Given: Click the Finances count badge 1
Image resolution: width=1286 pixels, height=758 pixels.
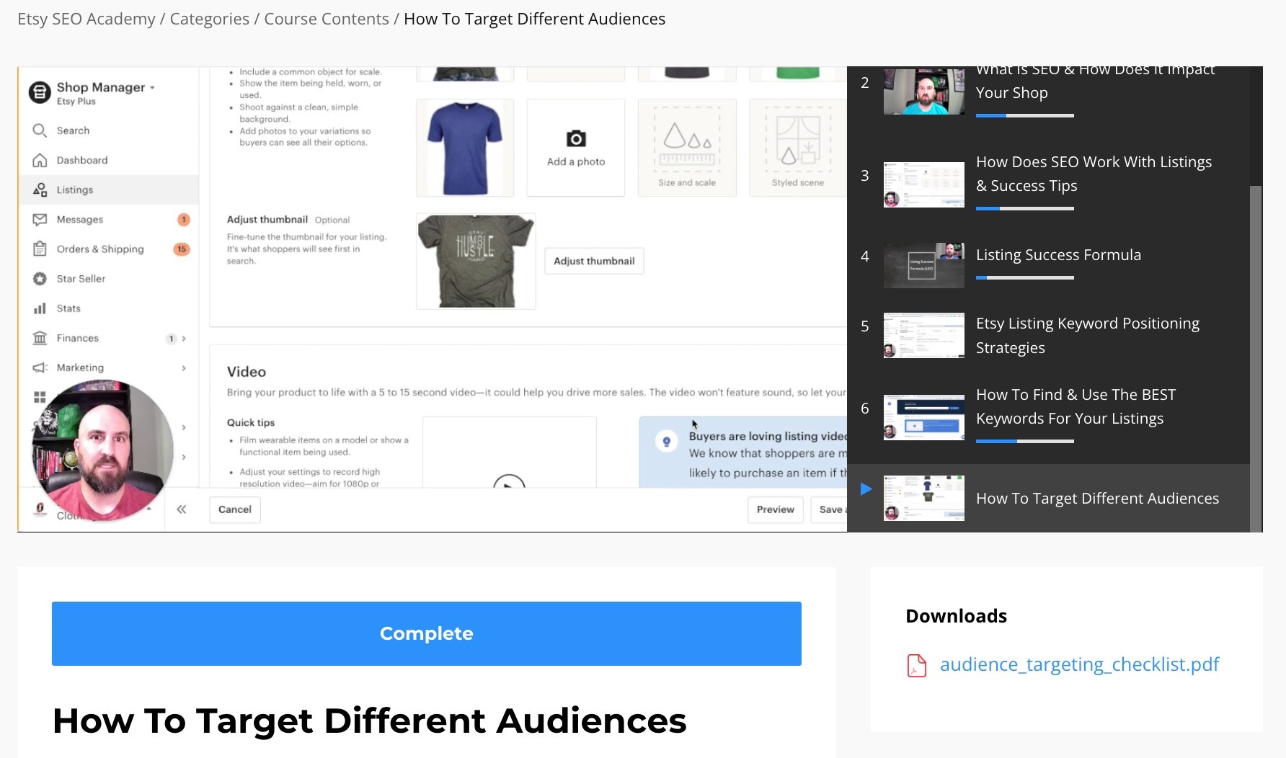Looking at the screenshot, I should pos(171,339).
